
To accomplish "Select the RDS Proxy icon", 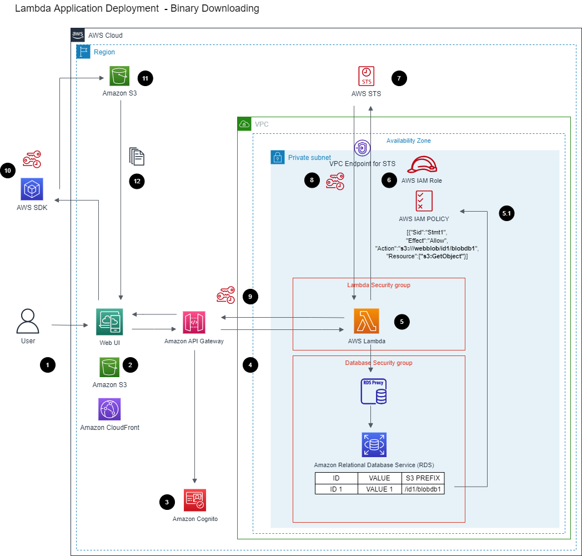I will click(373, 391).
